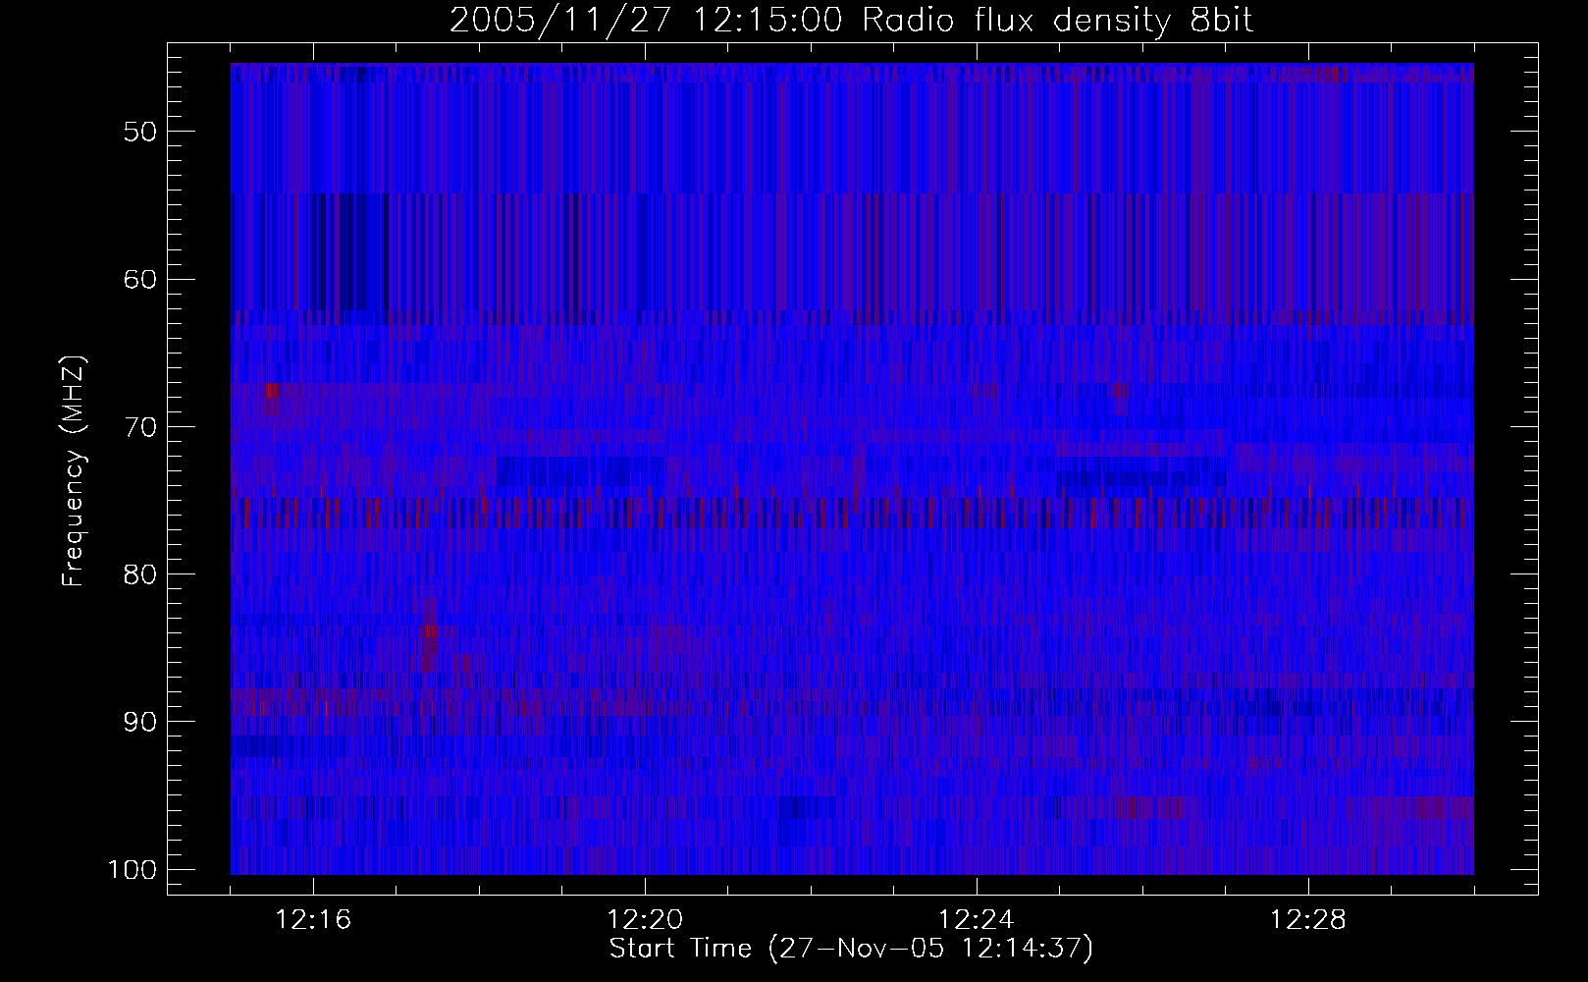The width and height of the screenshot is (1588, 982).
Task: Click the "Frequency (MHZ)" y-axis label
Action: 75,471
